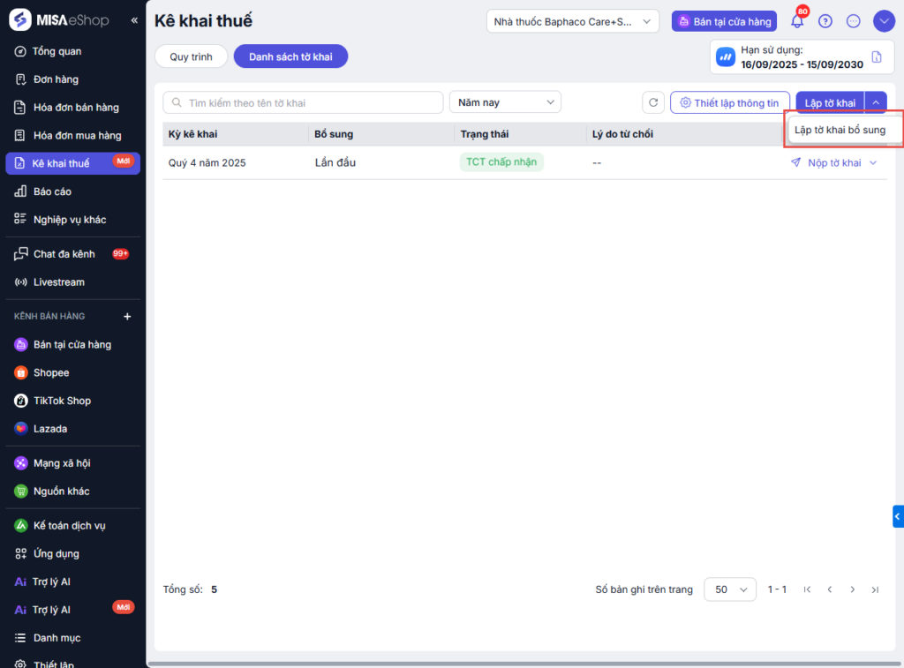Open the Lazada channel icon
Screen dimensions: 904x668
[21, 429]
